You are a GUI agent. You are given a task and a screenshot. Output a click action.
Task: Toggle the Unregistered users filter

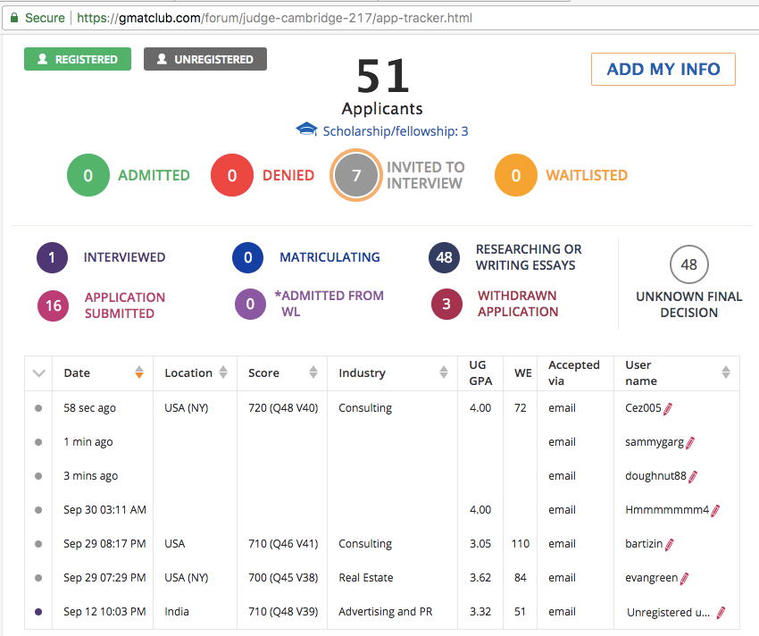pyautogui.click(x=204, y=59)
